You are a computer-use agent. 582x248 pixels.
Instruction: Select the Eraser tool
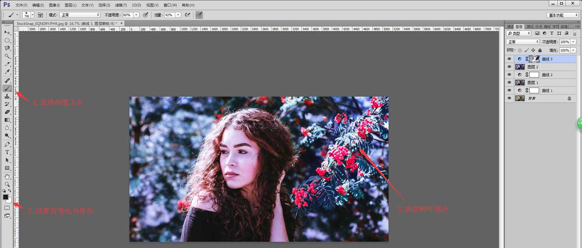pyautogui.click(x=7, y=112)
